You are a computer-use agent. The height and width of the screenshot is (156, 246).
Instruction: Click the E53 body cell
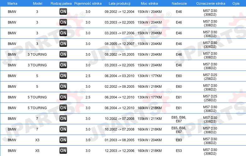[179, 151]
